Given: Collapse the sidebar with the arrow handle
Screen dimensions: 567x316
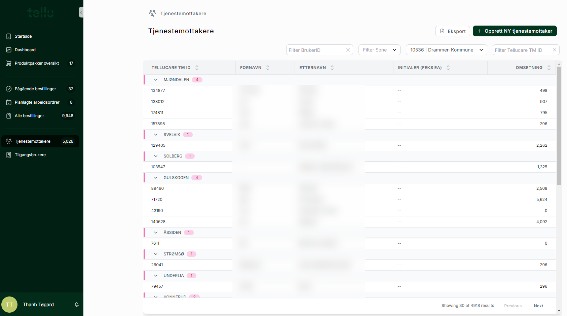Looking at the screenshot, I should click(81, 12).
